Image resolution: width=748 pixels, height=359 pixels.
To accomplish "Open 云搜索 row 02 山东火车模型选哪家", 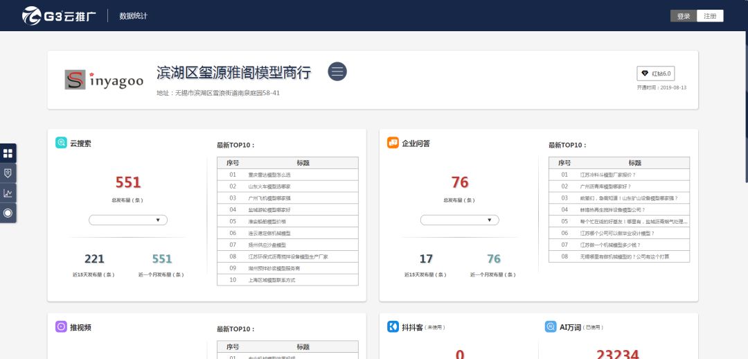I will 287,186.
